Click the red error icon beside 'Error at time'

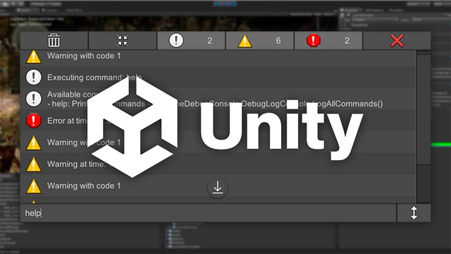coord(34,121)
